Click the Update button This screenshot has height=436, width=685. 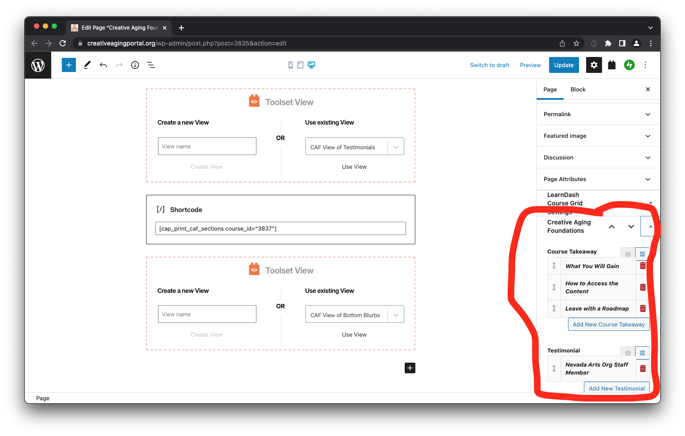coord(564,65)
